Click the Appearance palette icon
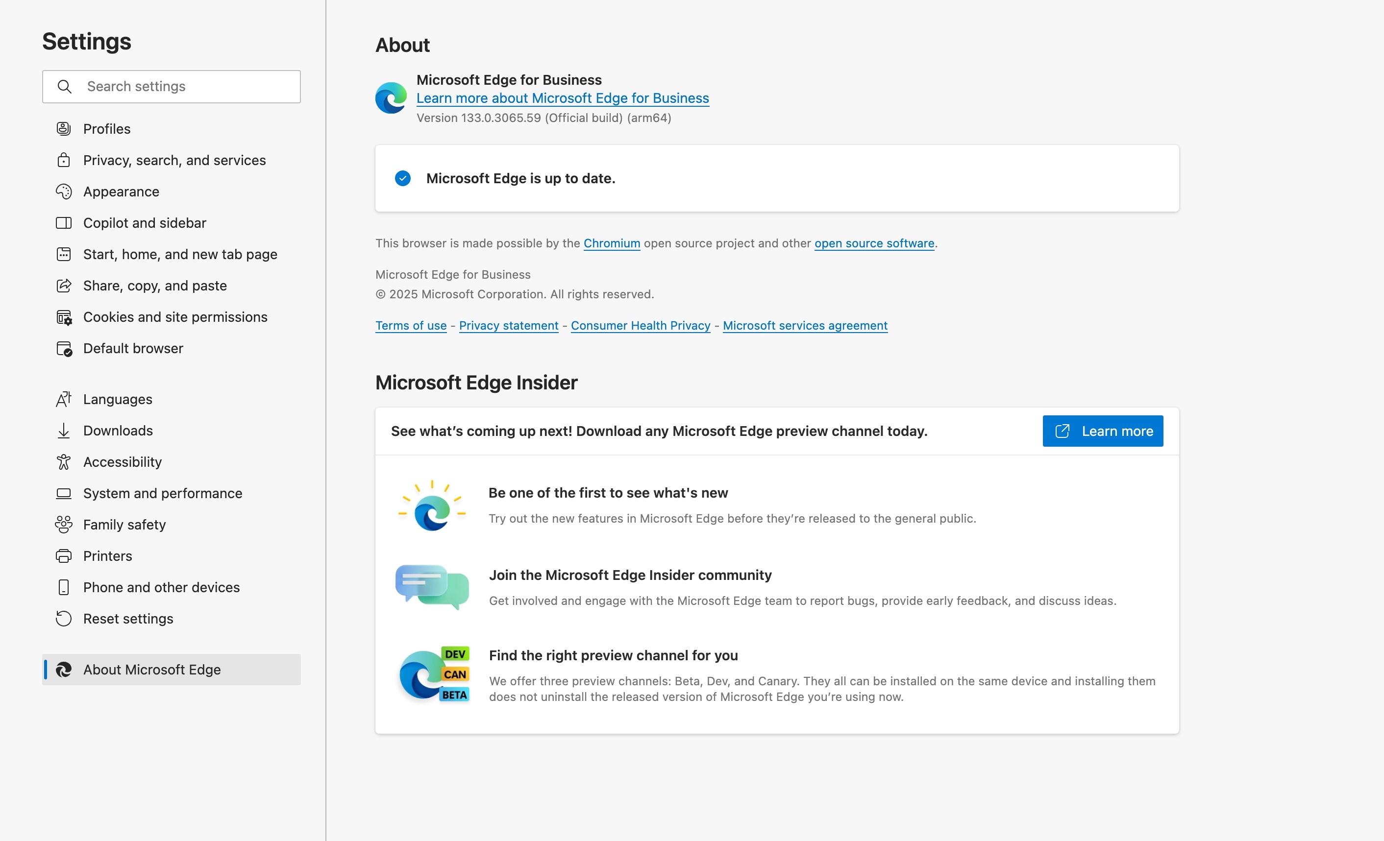This screenshot has width=1384, height=841. [64, 192]
